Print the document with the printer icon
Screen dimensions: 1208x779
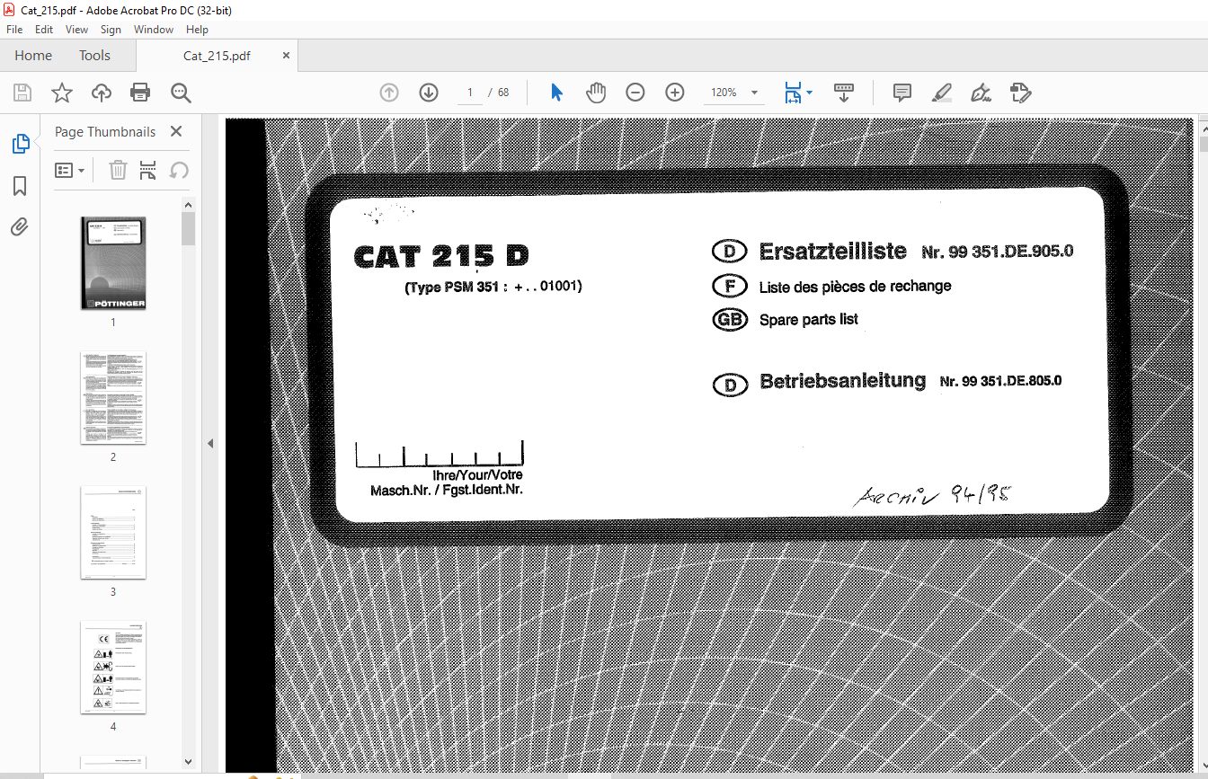[x=140, y=93]
